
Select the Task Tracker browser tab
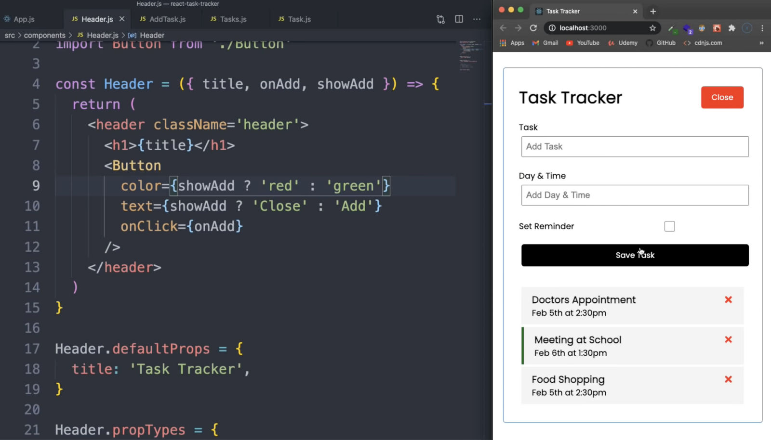587,11
